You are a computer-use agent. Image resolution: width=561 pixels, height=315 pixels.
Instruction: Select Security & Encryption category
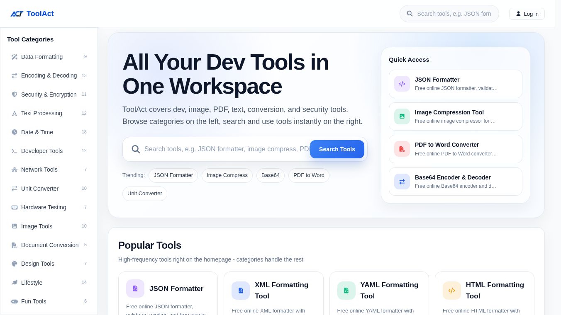coord(49,94)
